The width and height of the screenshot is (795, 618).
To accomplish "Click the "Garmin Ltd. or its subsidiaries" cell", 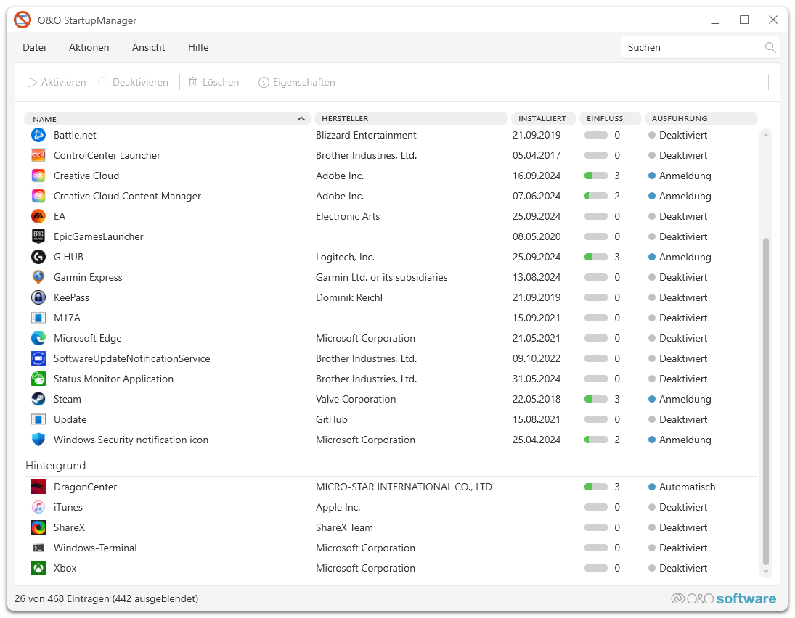I will click(x=382, y=277).
